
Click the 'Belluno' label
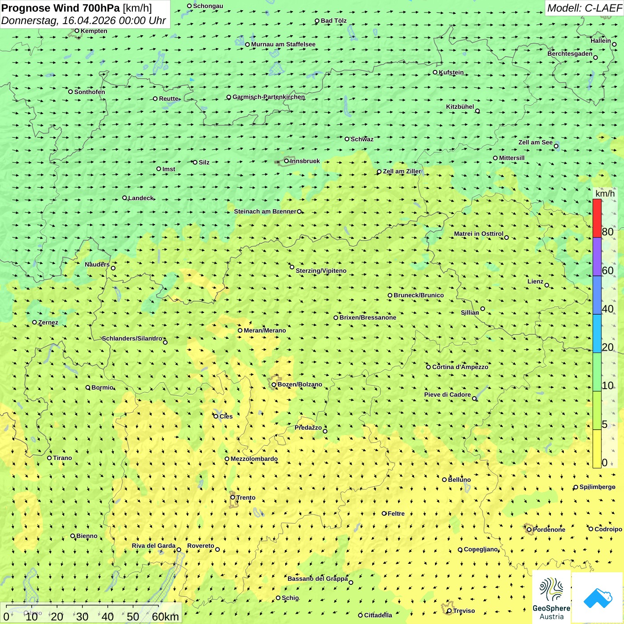459,480
